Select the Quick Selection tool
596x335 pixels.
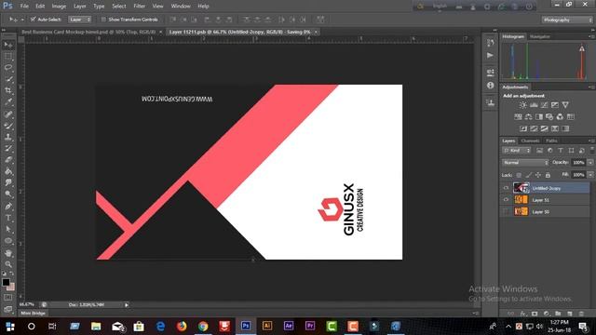point(8,79)
